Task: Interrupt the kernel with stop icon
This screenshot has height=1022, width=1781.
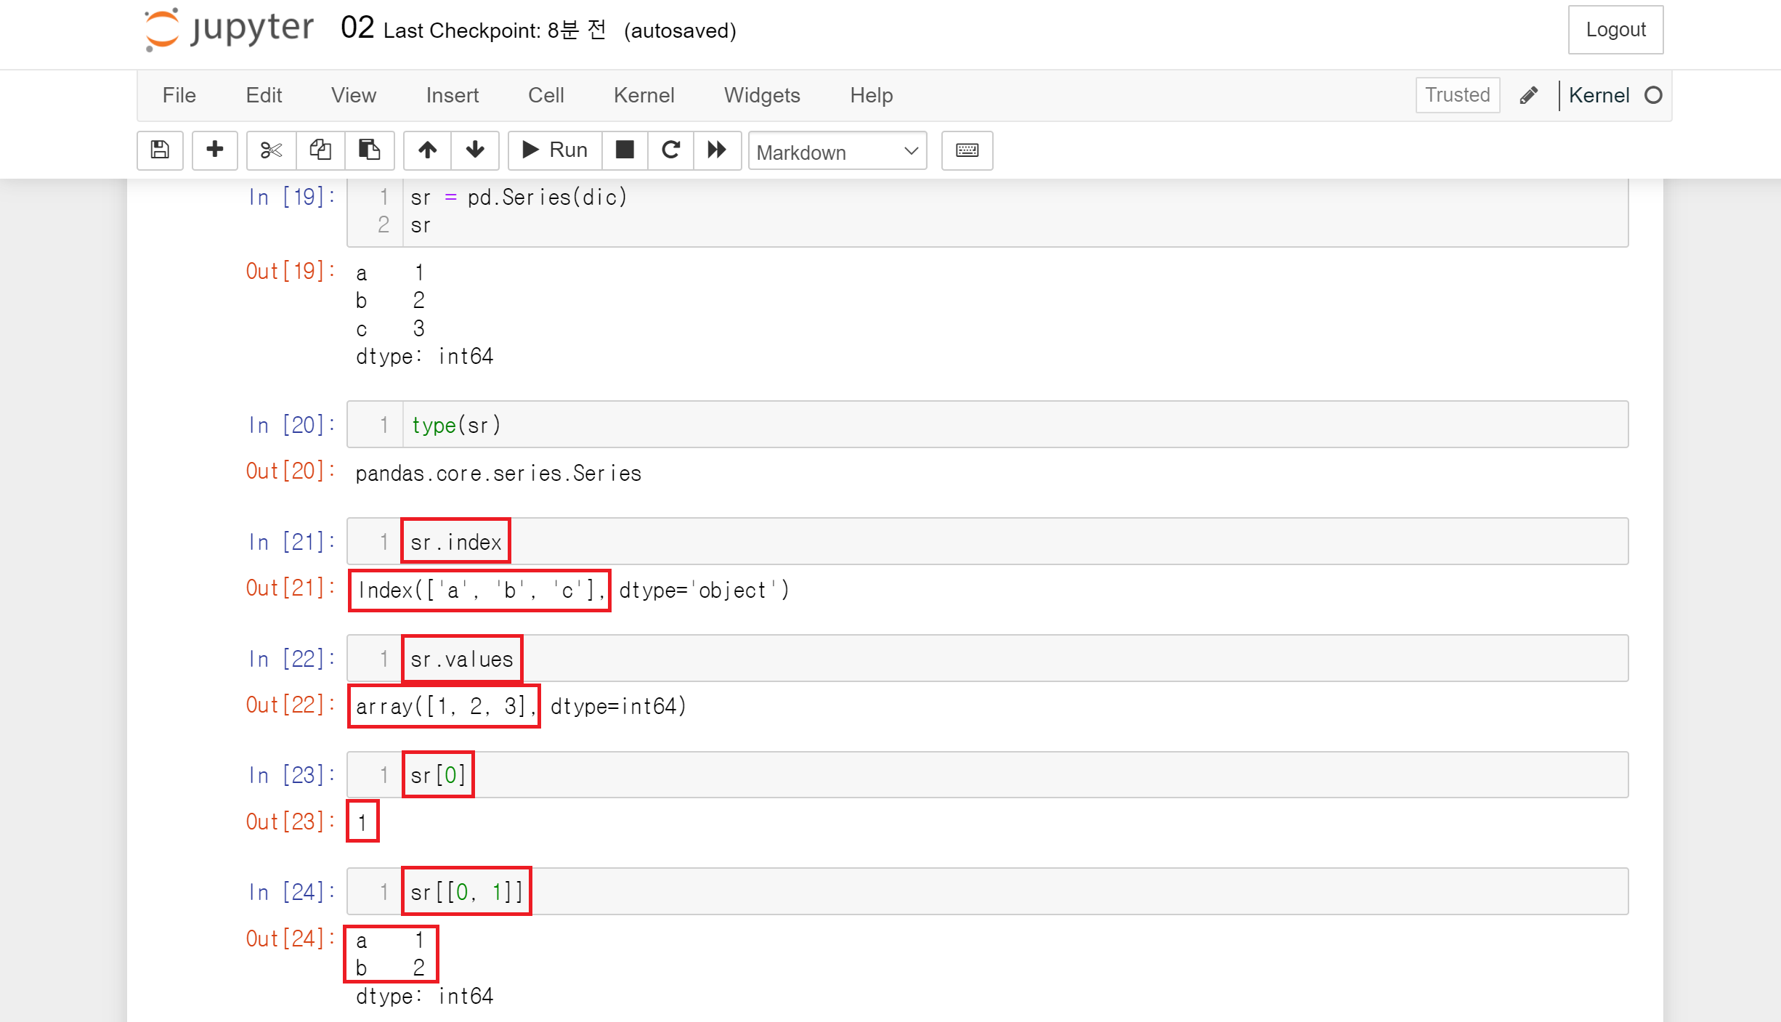Action: point(625,150)
